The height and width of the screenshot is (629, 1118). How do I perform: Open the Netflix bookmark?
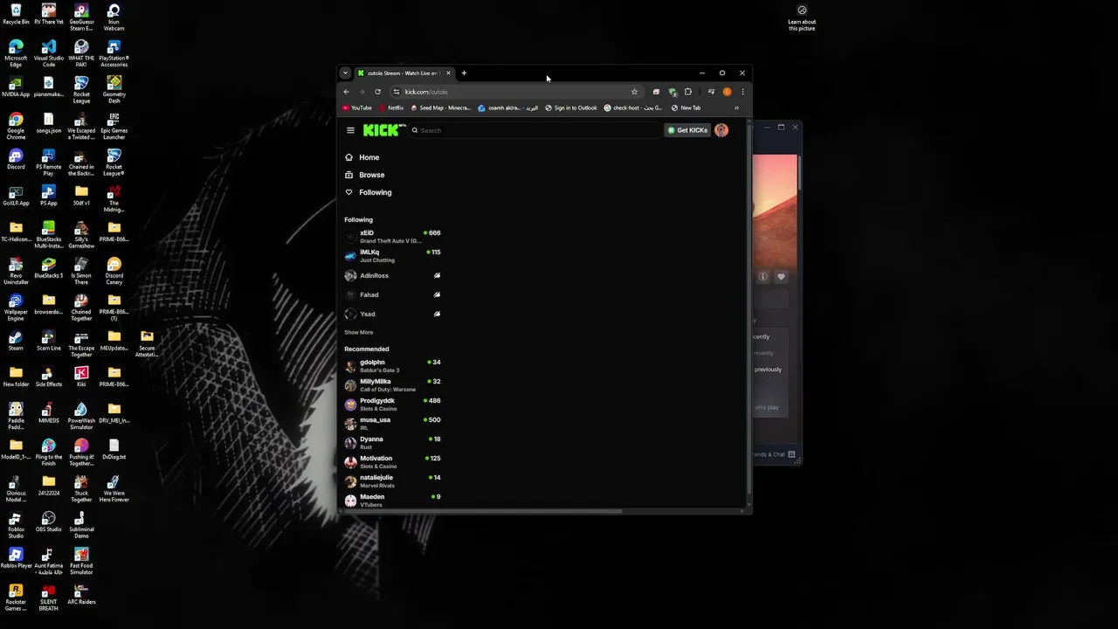[x=390, y=108]
